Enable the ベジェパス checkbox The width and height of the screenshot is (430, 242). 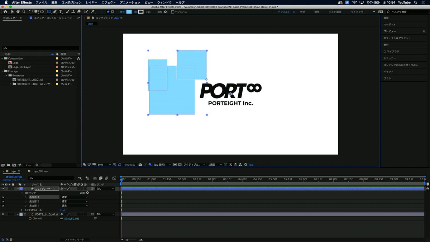pyautogui.click(x=173, y=11)
